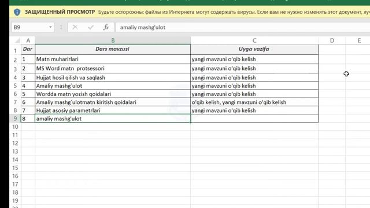Select cell A2 containing 1
Image resolution: width=370 pixels, height=208 pixels.
pos(28,59)
